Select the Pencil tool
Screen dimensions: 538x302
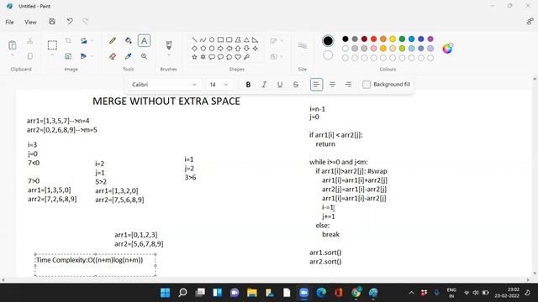tap(112, 41)
